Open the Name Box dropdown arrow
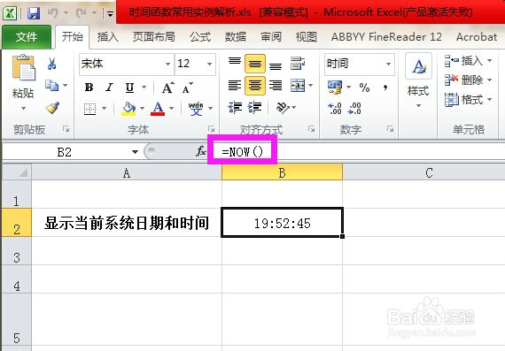The height and width of the screenshot is (351, 505). pyautogui.click(x=135, y=152)
